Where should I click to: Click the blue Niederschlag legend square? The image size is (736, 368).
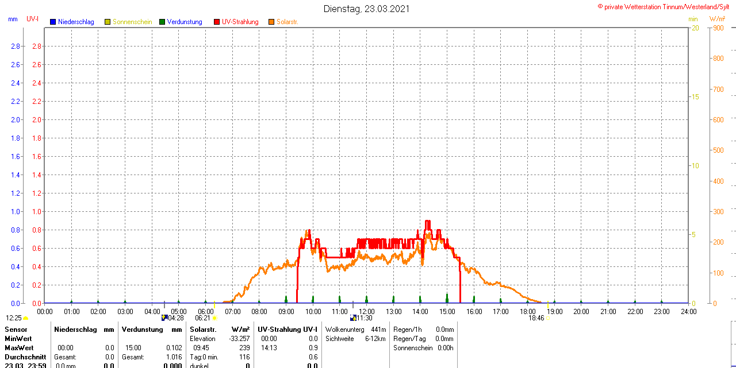click(x=53, y=22)
